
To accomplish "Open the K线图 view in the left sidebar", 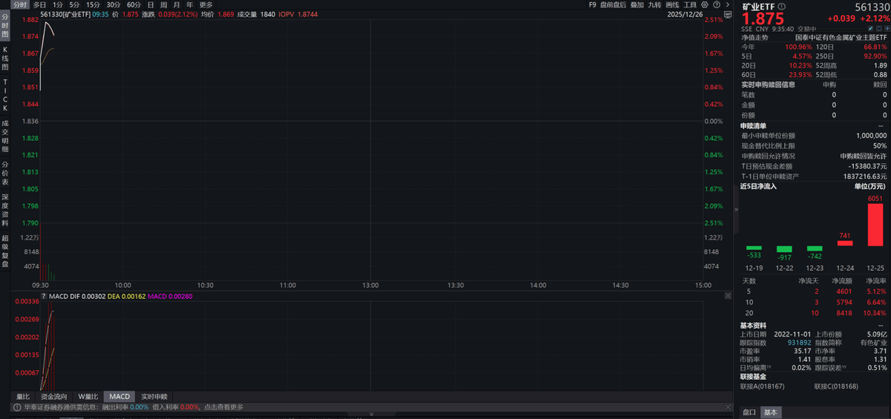I will pos(4,56).
